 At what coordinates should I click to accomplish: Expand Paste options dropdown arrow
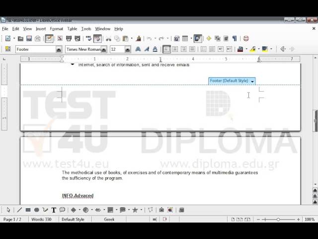click(132, 38)
